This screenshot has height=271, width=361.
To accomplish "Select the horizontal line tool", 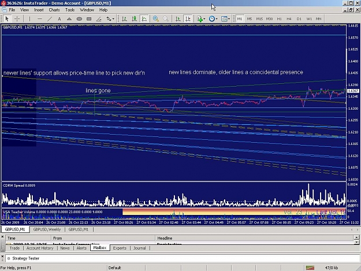I will pos(40,19).
